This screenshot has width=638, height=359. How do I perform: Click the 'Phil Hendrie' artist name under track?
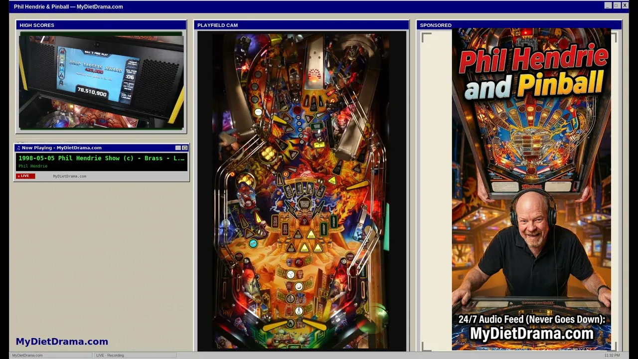tap(33, 166)
